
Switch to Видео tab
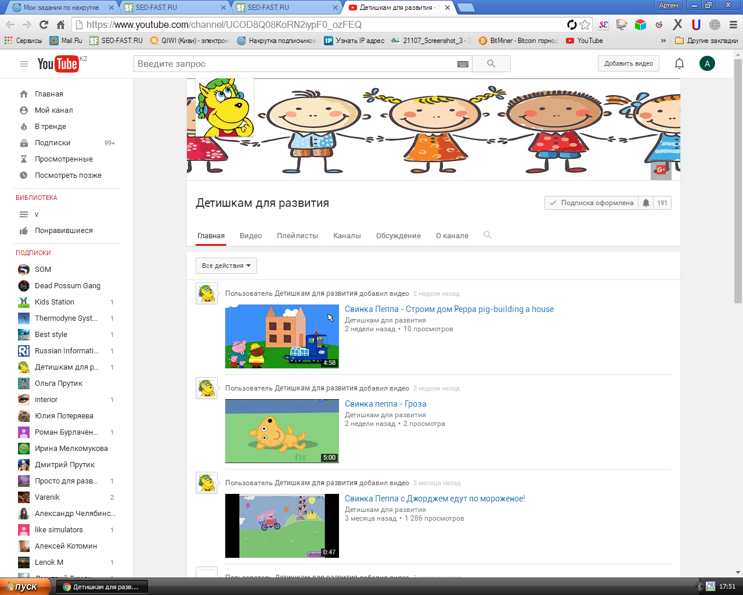point(251,235)
